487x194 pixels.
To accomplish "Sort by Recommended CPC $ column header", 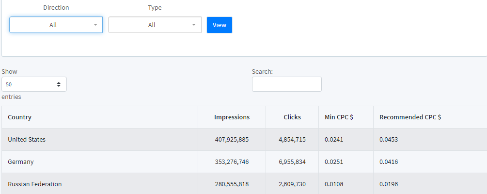I will tap(410, 117).
